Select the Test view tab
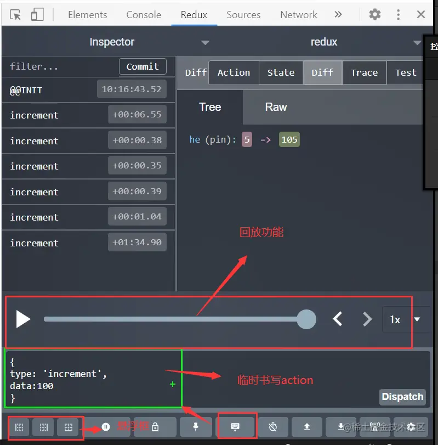Screen dimensions: 438x445 406,72
